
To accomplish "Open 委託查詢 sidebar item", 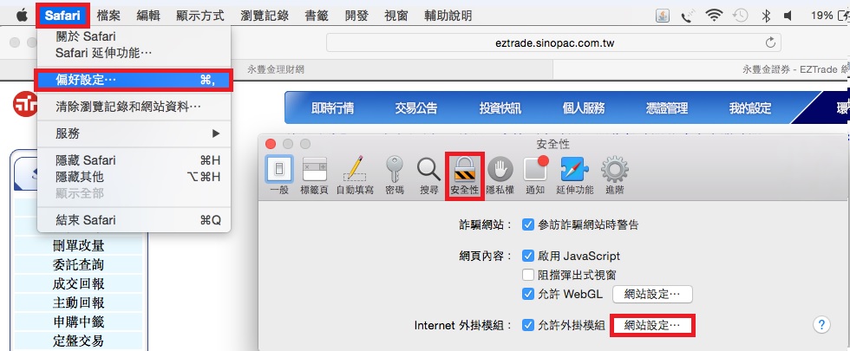I will point(79,265).
